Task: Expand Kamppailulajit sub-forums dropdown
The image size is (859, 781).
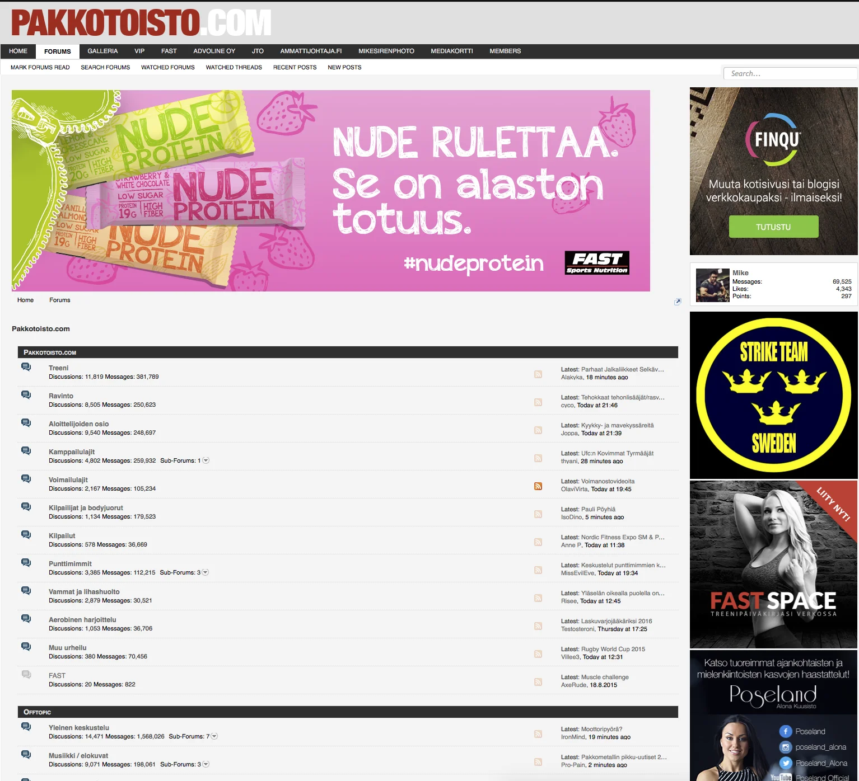Action: click(x=206, y=460)
